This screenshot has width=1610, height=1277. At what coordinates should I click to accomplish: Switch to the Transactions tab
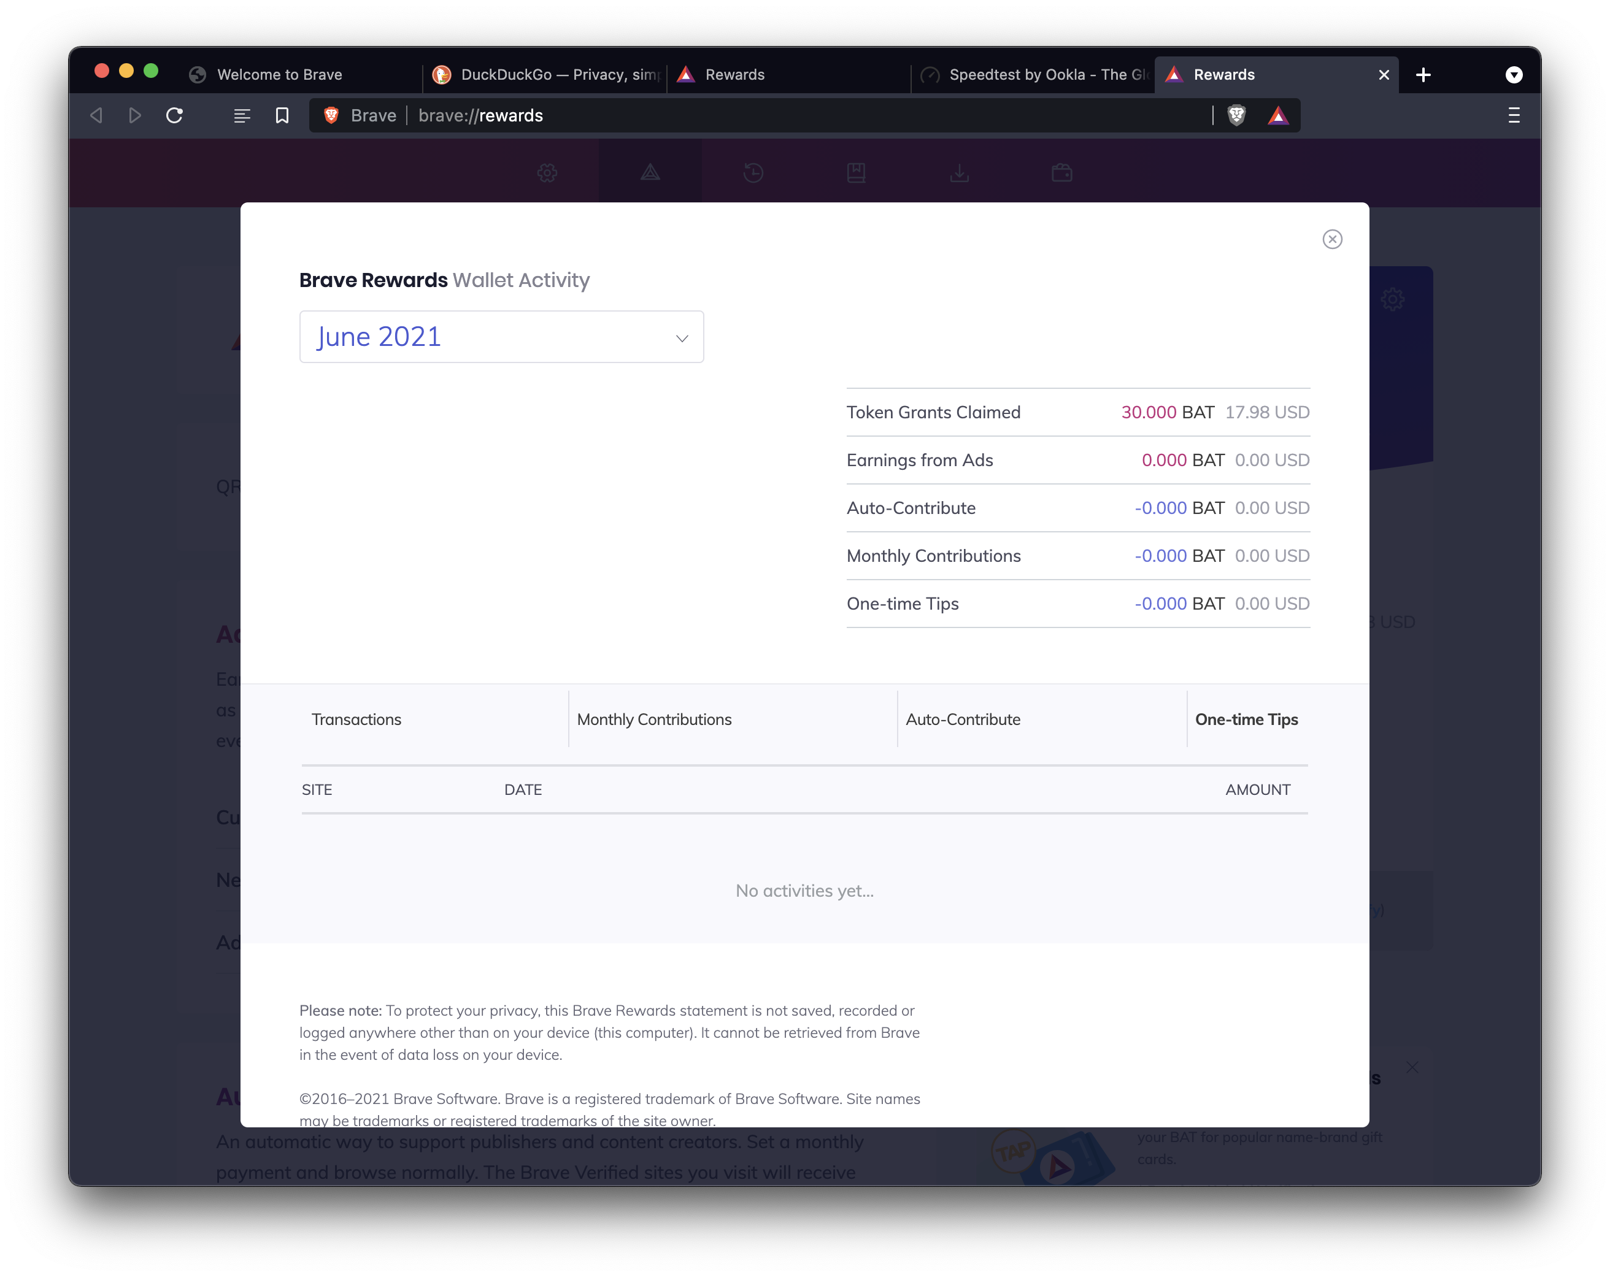(x=356, y=719)
